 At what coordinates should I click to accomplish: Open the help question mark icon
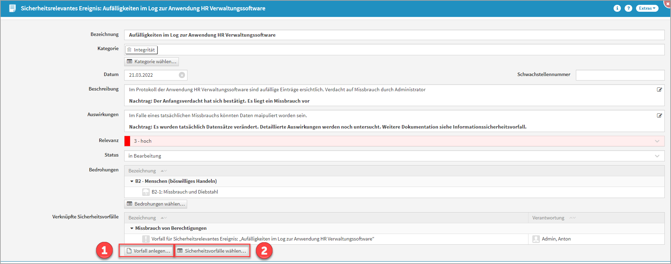coord(628,8)
